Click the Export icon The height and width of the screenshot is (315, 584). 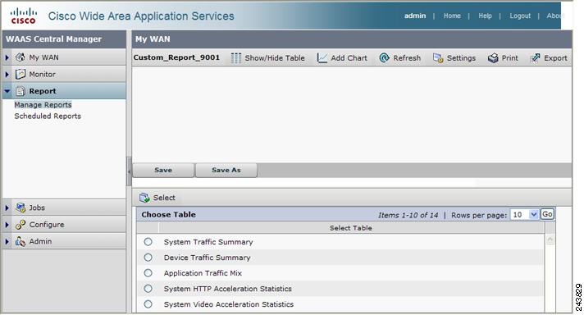(x=536, y=58)
